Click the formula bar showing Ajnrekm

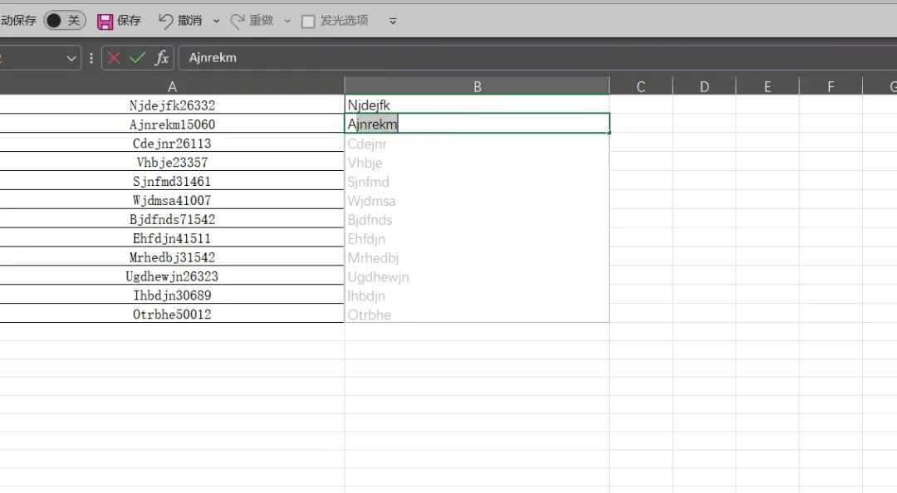point(537,58)
